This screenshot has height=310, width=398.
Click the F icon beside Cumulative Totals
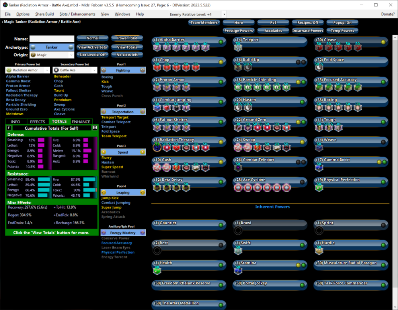click(9, 128)
